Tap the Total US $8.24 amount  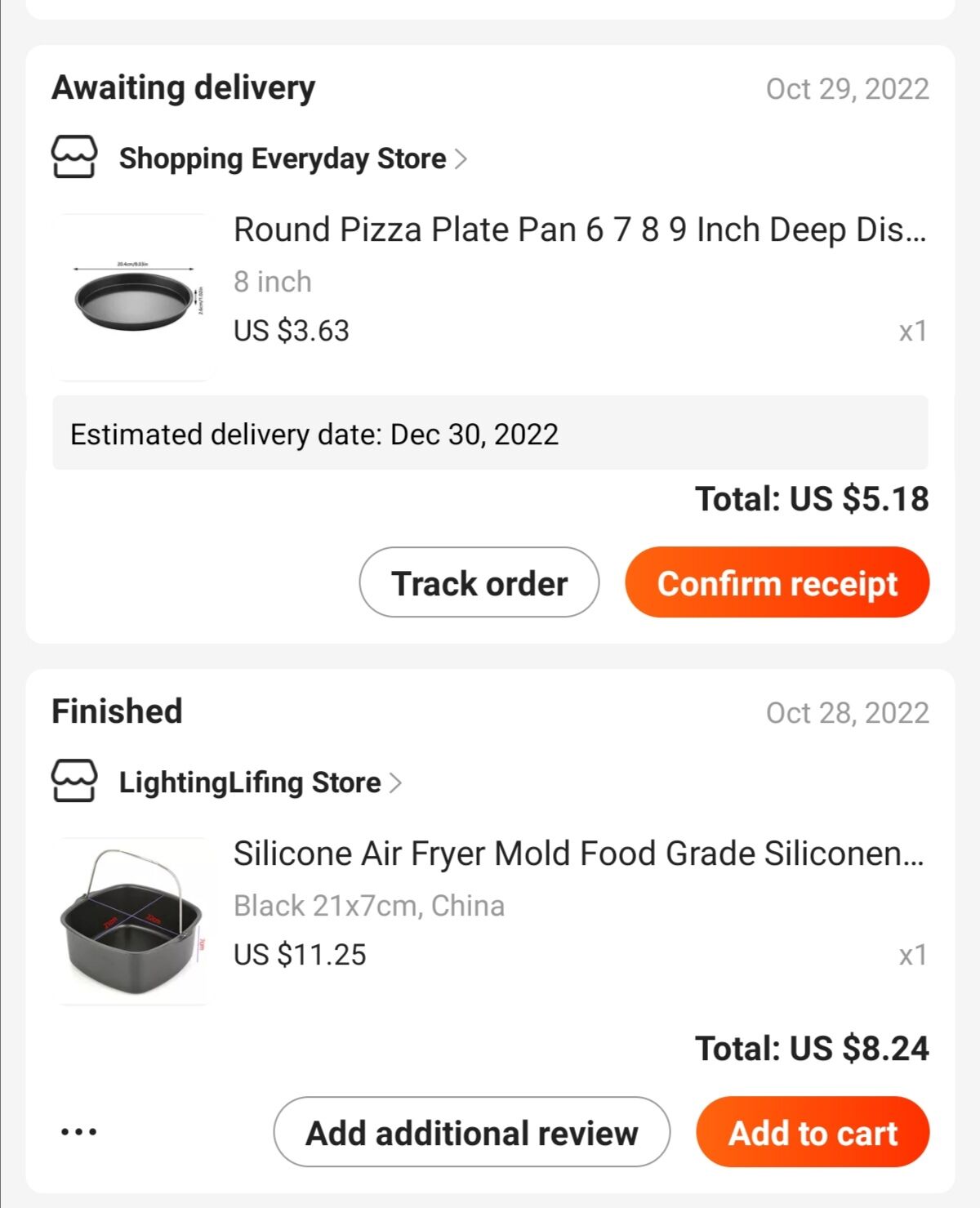coord(812,1048)
